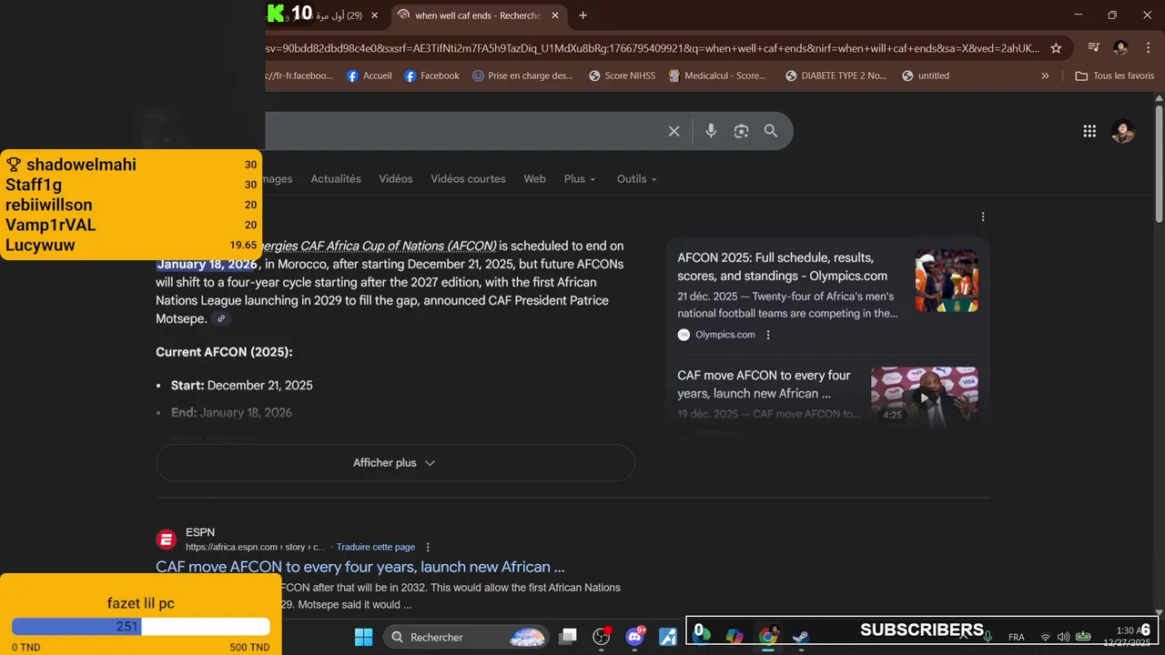Close the 'when well caf ends' tab

(x=555, y=15)
